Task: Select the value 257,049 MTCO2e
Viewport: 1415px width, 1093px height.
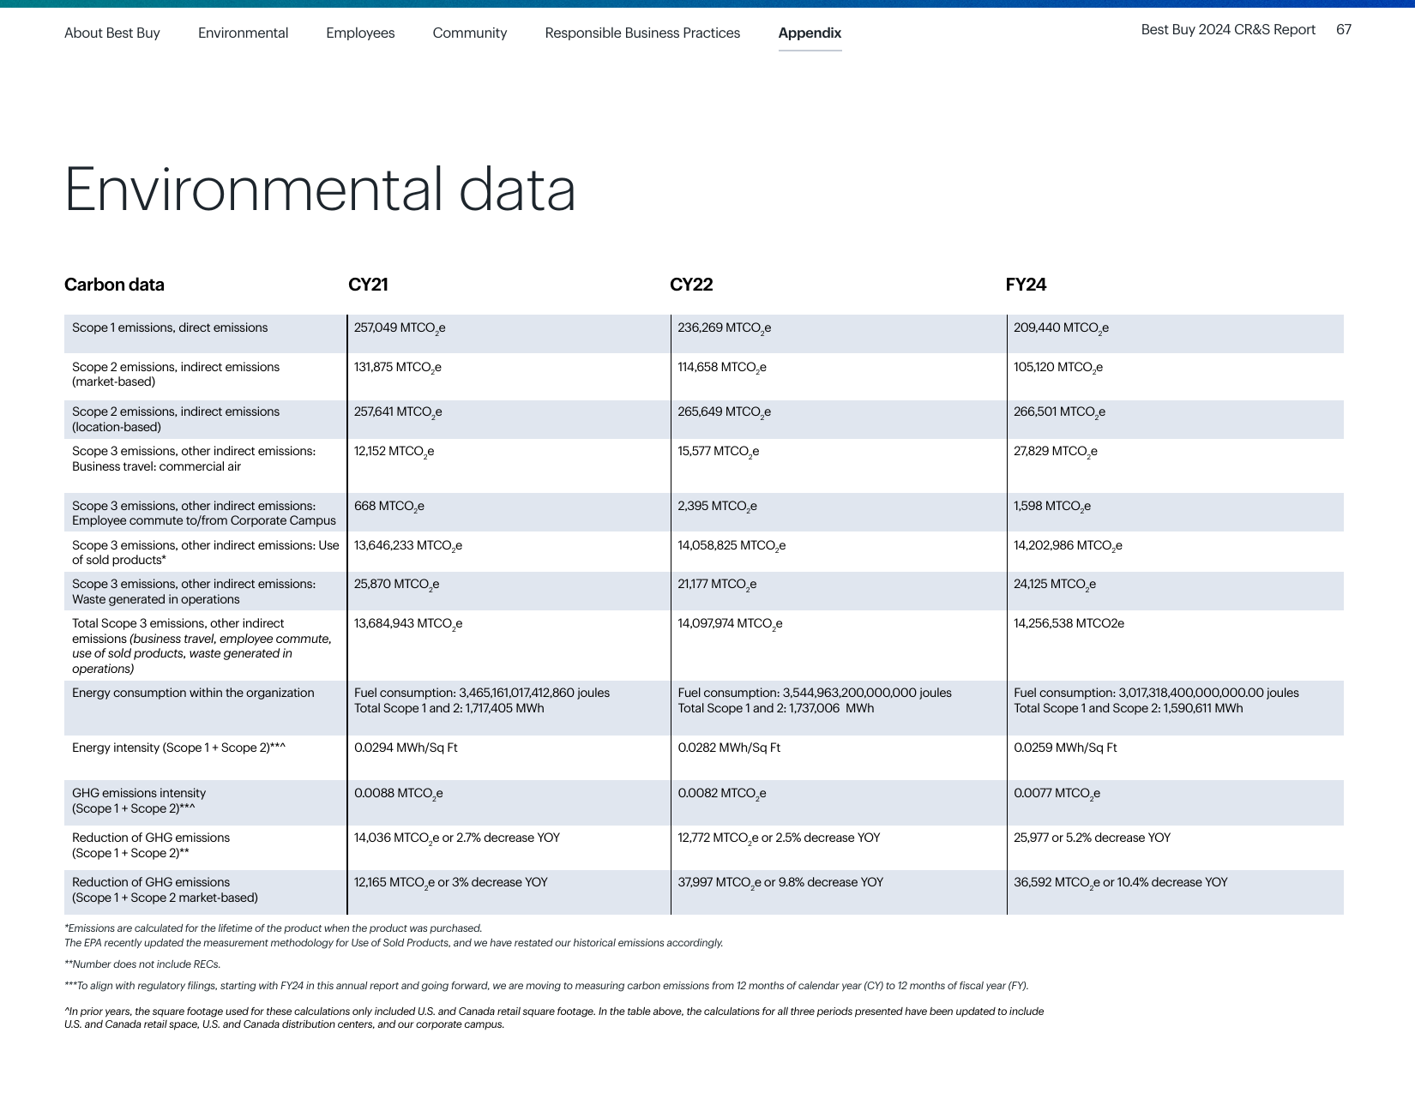Action: pyautogui.click(x=400, y=328)
